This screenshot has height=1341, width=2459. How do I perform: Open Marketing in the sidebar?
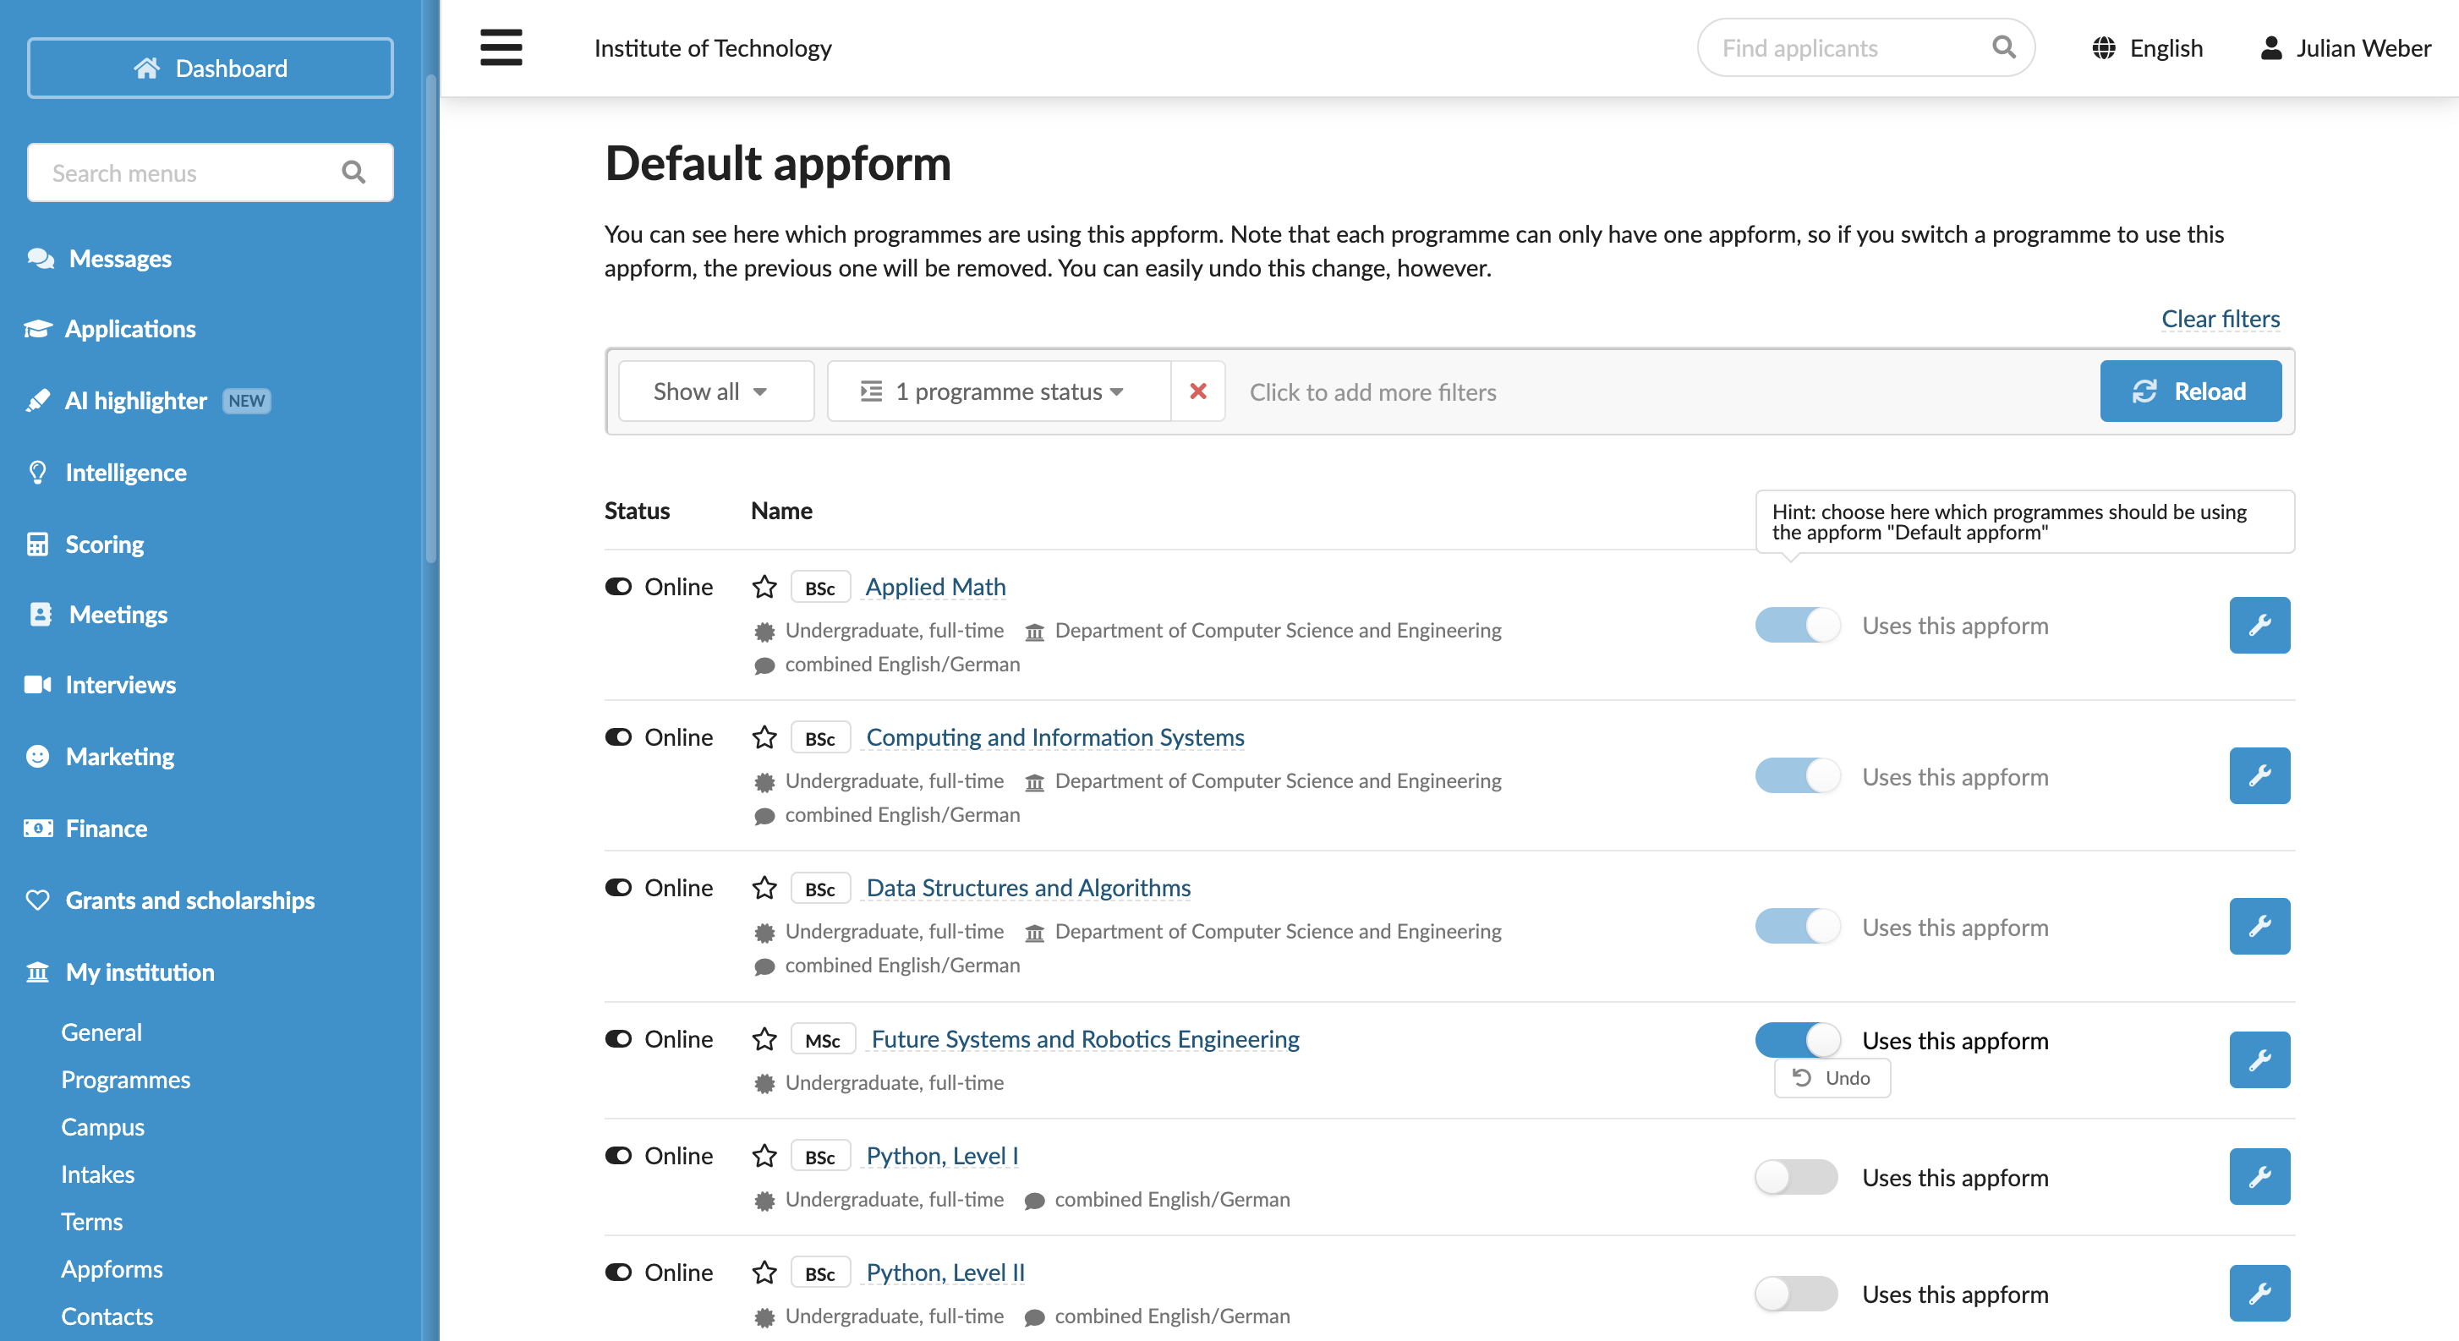coord(119,757)
